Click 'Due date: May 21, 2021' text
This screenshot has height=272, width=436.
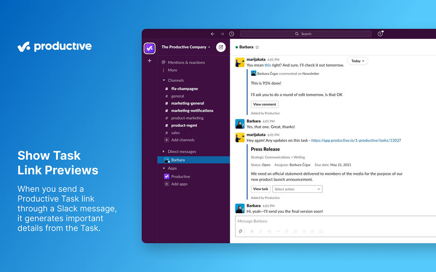point(333,165)
